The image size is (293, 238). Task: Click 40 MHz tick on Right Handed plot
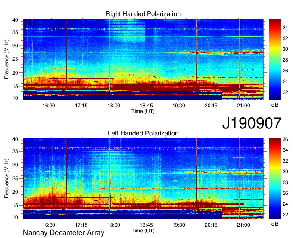click(x=15, y=20)
